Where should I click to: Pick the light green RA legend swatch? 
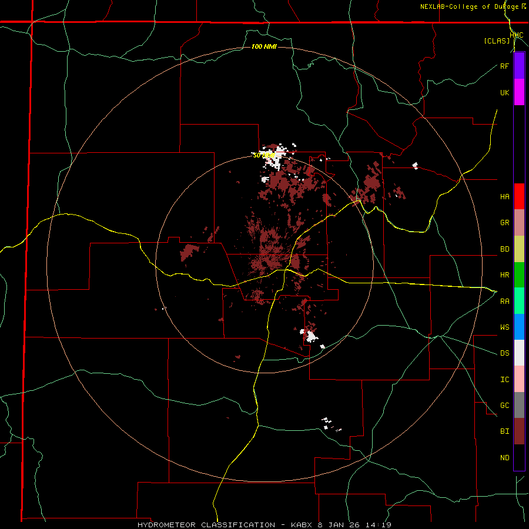pyautogui.click(x=519, y=301)
